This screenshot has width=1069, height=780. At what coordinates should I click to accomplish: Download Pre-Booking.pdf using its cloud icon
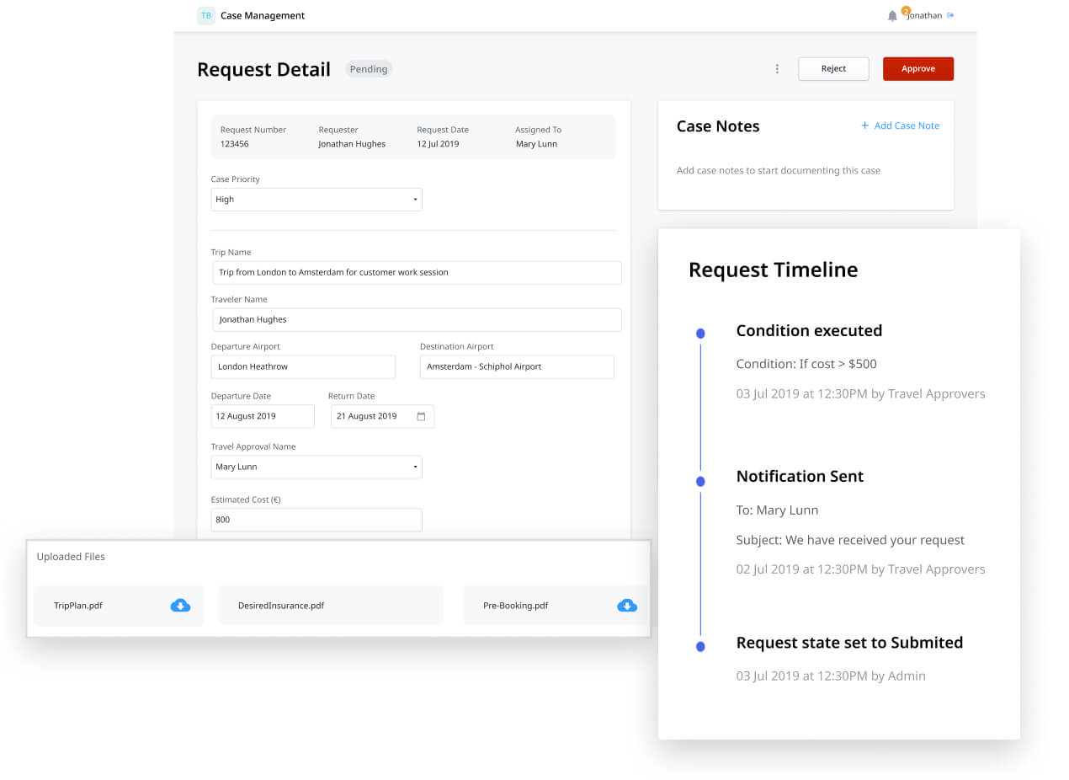(x=626, y=605)
